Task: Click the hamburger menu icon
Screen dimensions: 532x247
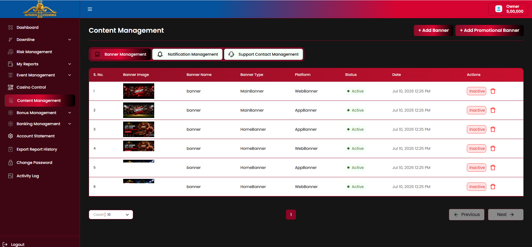Action: click(x=90, y=9)
